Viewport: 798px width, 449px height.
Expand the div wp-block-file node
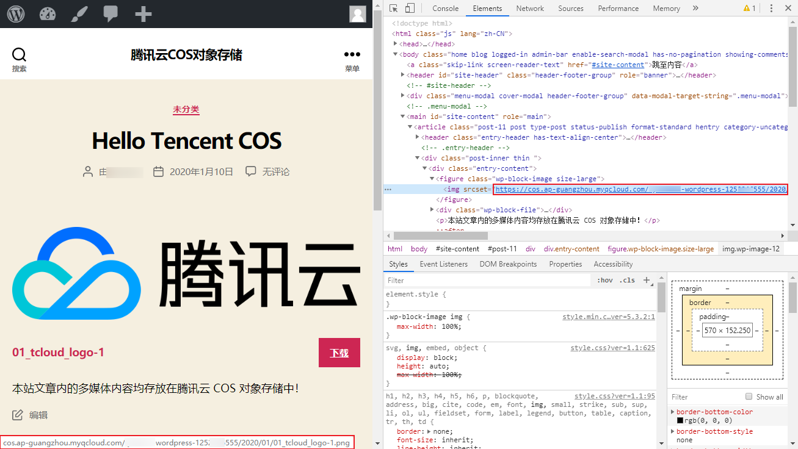click(432, 210)
